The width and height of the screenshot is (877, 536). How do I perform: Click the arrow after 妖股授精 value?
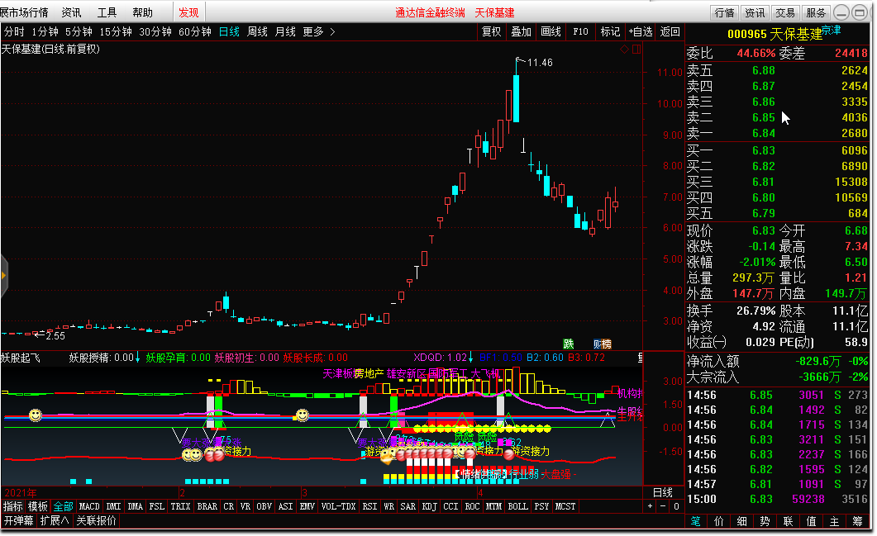coord(137,357)
